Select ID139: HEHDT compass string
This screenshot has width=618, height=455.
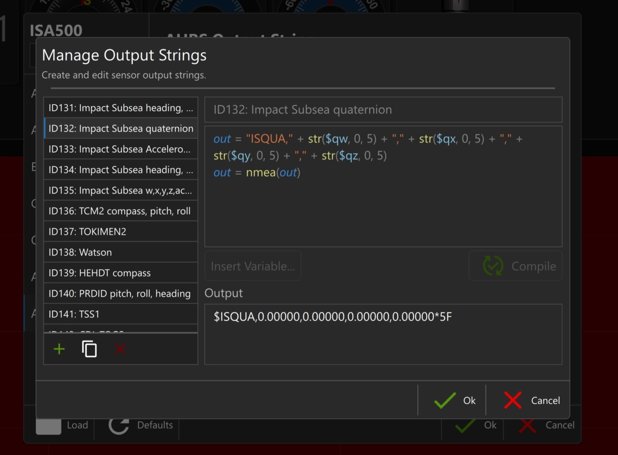(121, 273)
